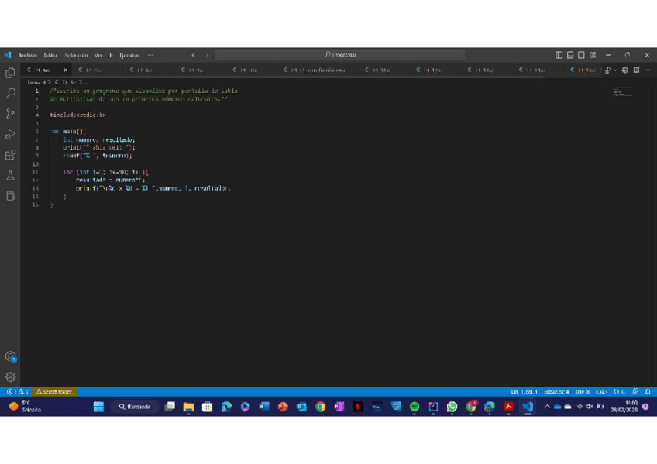Open the Manage gear in activity bar
This screenshot has height=464, width=657.
click(x=10, y=377)
